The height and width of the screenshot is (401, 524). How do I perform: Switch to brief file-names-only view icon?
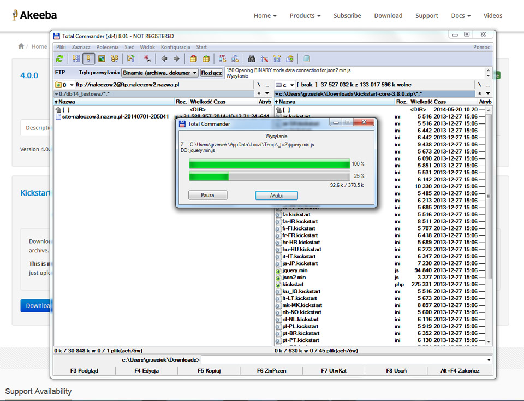(76, 59)
